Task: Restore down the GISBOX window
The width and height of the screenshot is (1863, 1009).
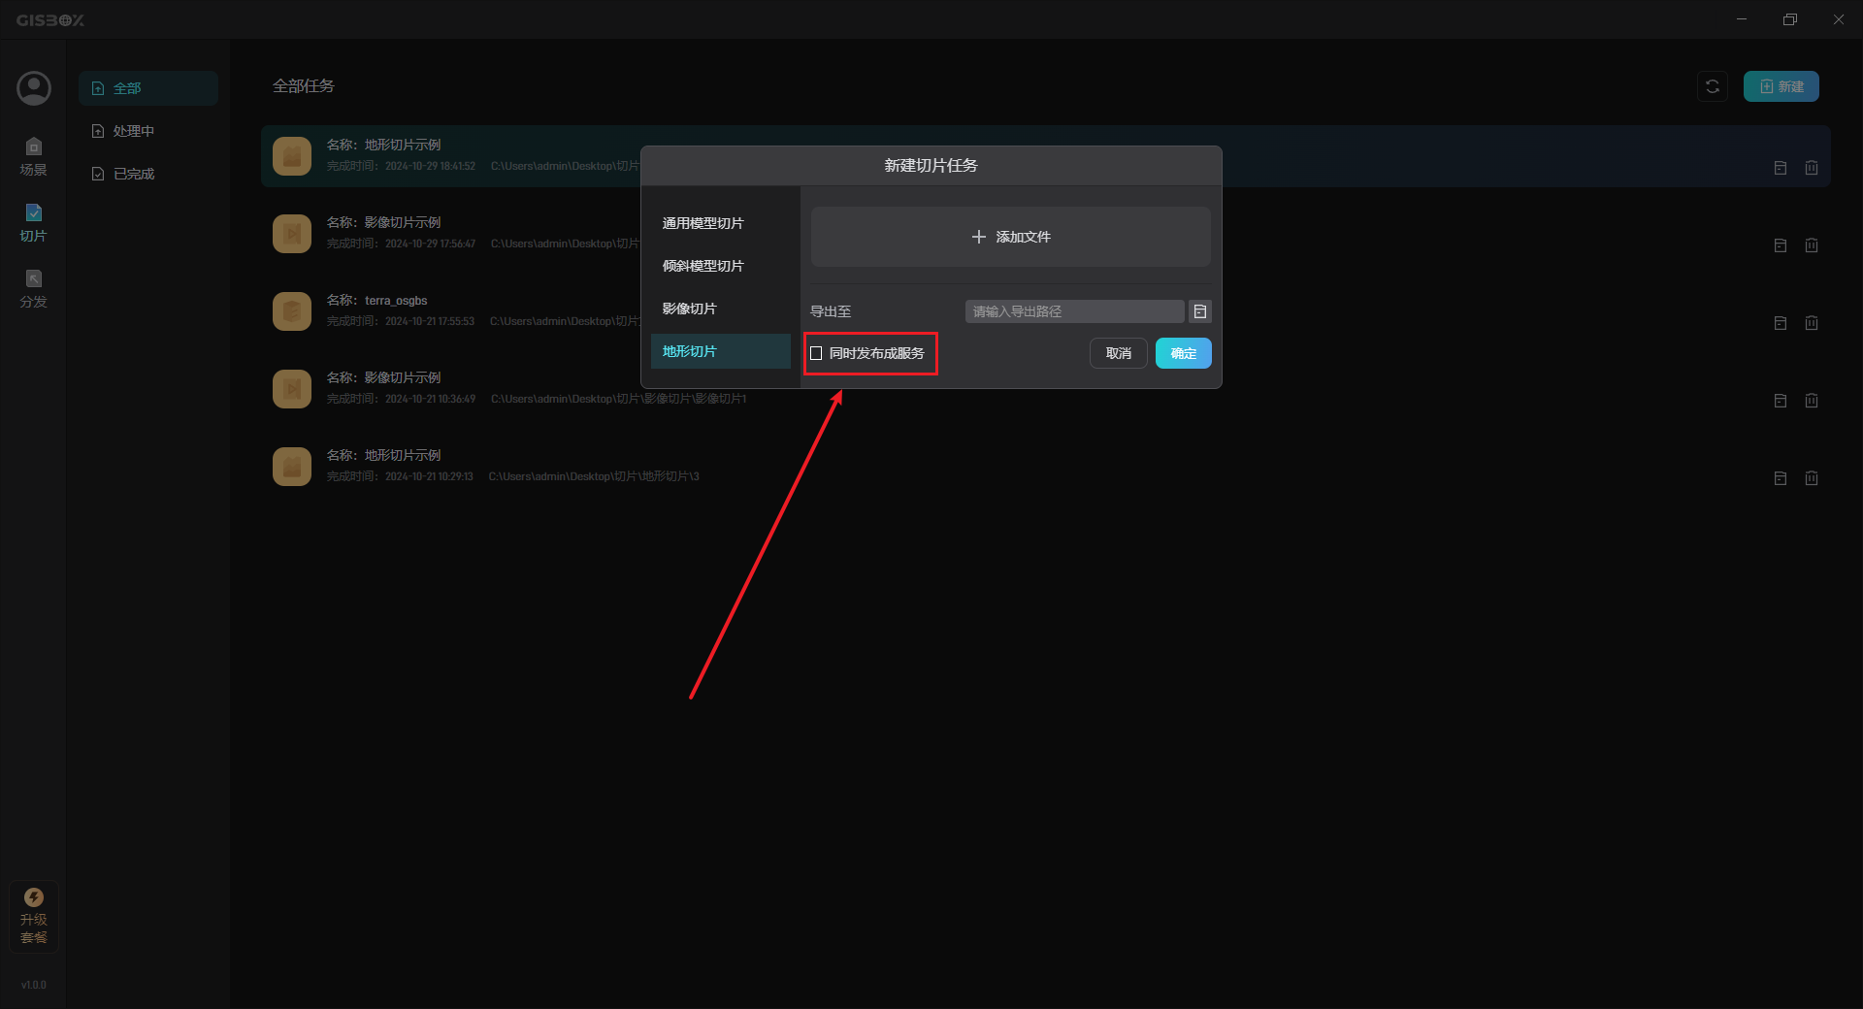Action: [1790, 19]
